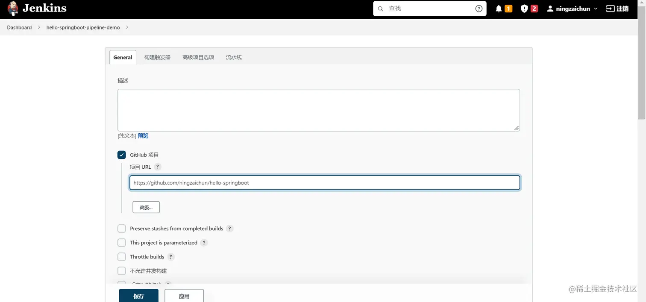This screenshot has height=302, width=646.
Task: Show help for 项目 URL field
Action: tap(158, 167)
